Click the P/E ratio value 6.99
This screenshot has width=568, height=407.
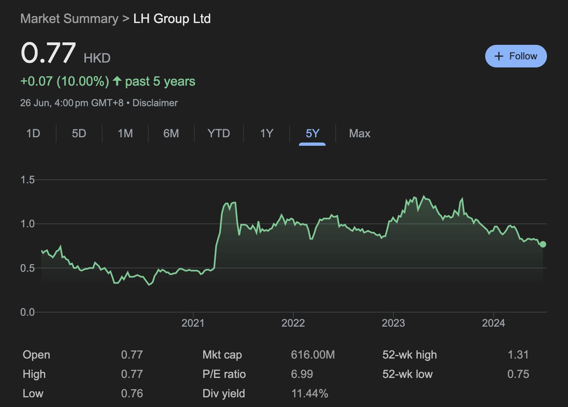[302, 374]
